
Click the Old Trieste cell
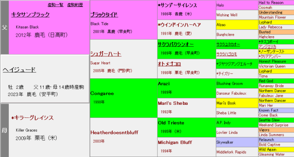(186, 128)
